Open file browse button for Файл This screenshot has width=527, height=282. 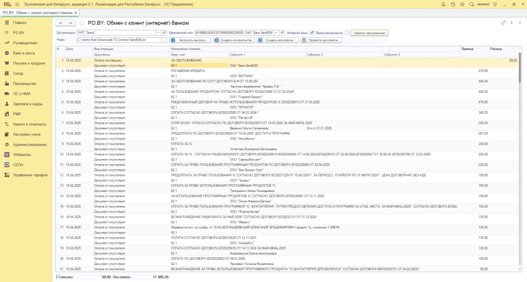(163, 40)
